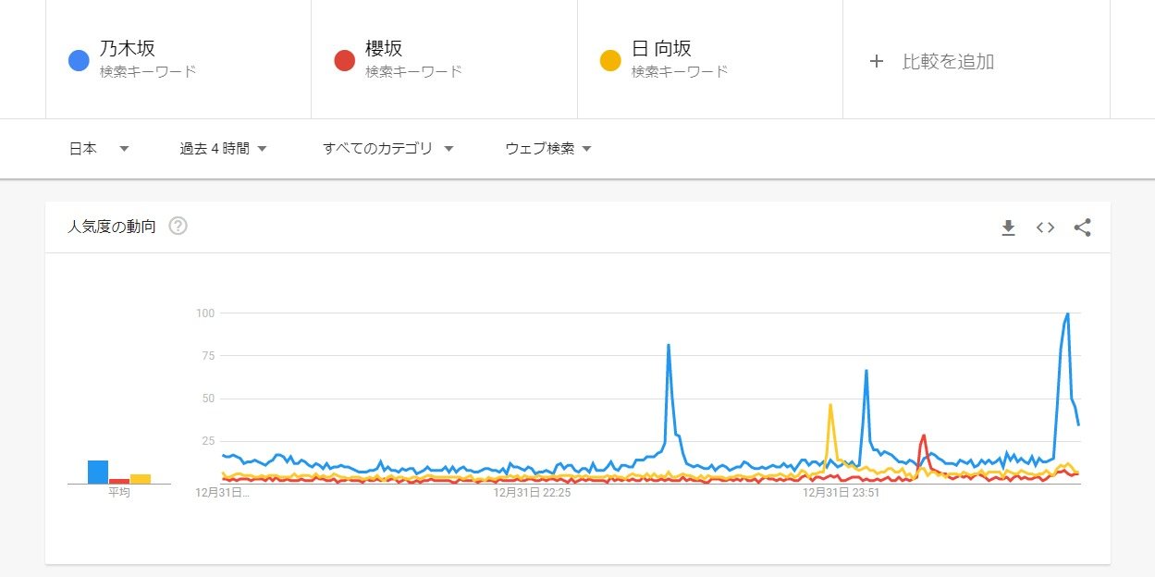This screenshot has width=1155, height=577.
Task: Click the blue peak at value 100
Action: point(1067,314)
